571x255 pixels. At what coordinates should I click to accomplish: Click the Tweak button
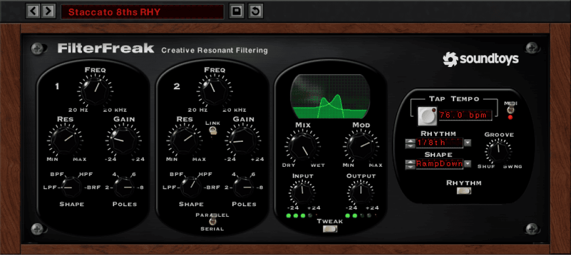pos(330,229)
